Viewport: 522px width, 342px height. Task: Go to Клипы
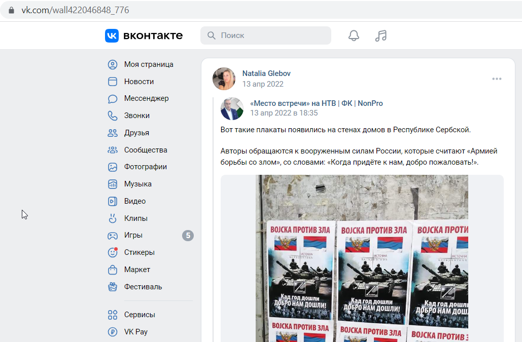click(x=136, y=218)
